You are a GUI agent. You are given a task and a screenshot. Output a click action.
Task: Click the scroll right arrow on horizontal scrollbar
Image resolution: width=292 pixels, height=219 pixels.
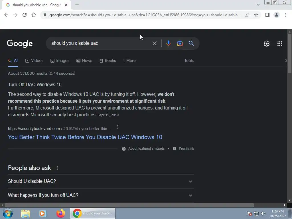(x=285, y=205)
